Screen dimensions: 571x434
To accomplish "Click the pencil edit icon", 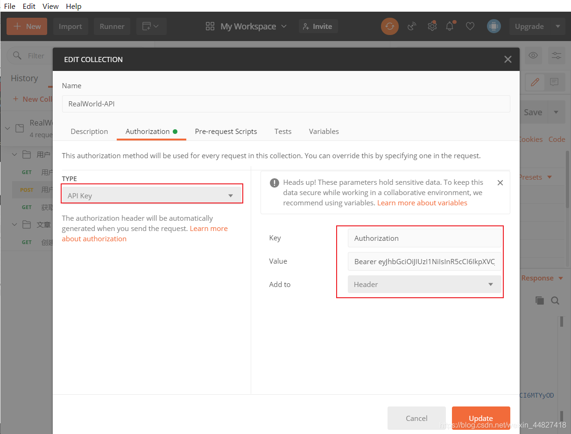I will (x=535, y=82).
